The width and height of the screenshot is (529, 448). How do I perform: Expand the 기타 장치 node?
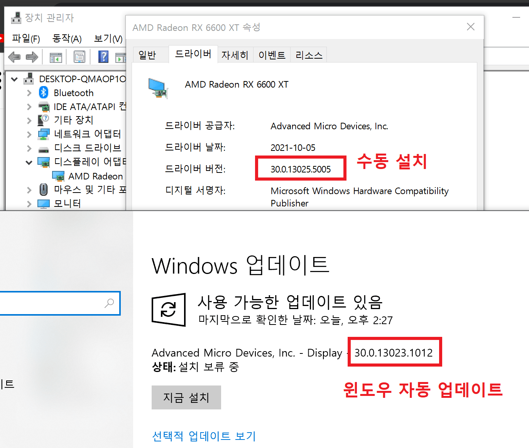point(29,120)
